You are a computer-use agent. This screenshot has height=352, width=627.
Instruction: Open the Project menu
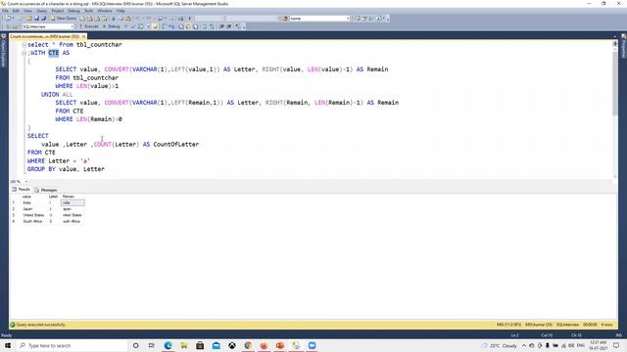(x=58, y=11)
